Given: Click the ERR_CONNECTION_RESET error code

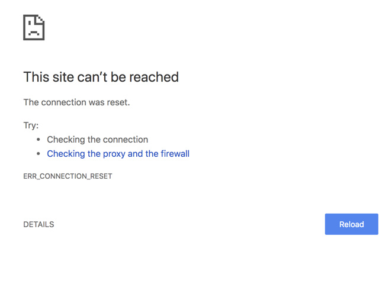Looking at the screenshot, I should pos(68,176).
